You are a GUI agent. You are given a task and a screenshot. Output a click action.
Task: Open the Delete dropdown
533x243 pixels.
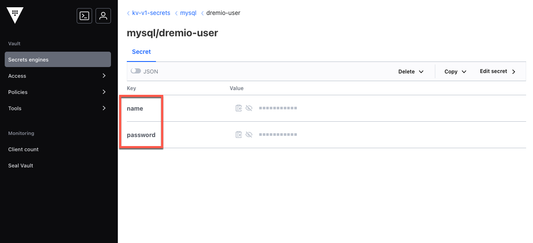click(410, 72)
